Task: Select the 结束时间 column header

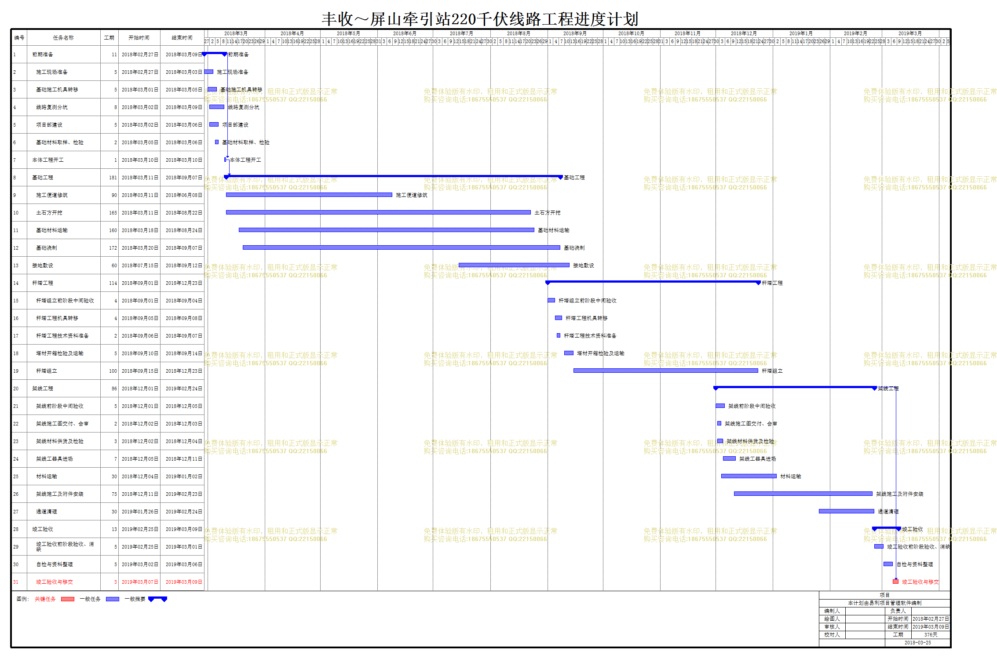Action: pos(182,38)
